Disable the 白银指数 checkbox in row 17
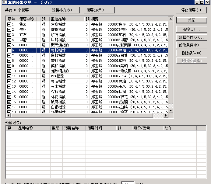The image size is (211, 184). tap(9, 107)
